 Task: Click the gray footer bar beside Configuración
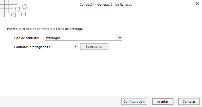coord(60,101)
